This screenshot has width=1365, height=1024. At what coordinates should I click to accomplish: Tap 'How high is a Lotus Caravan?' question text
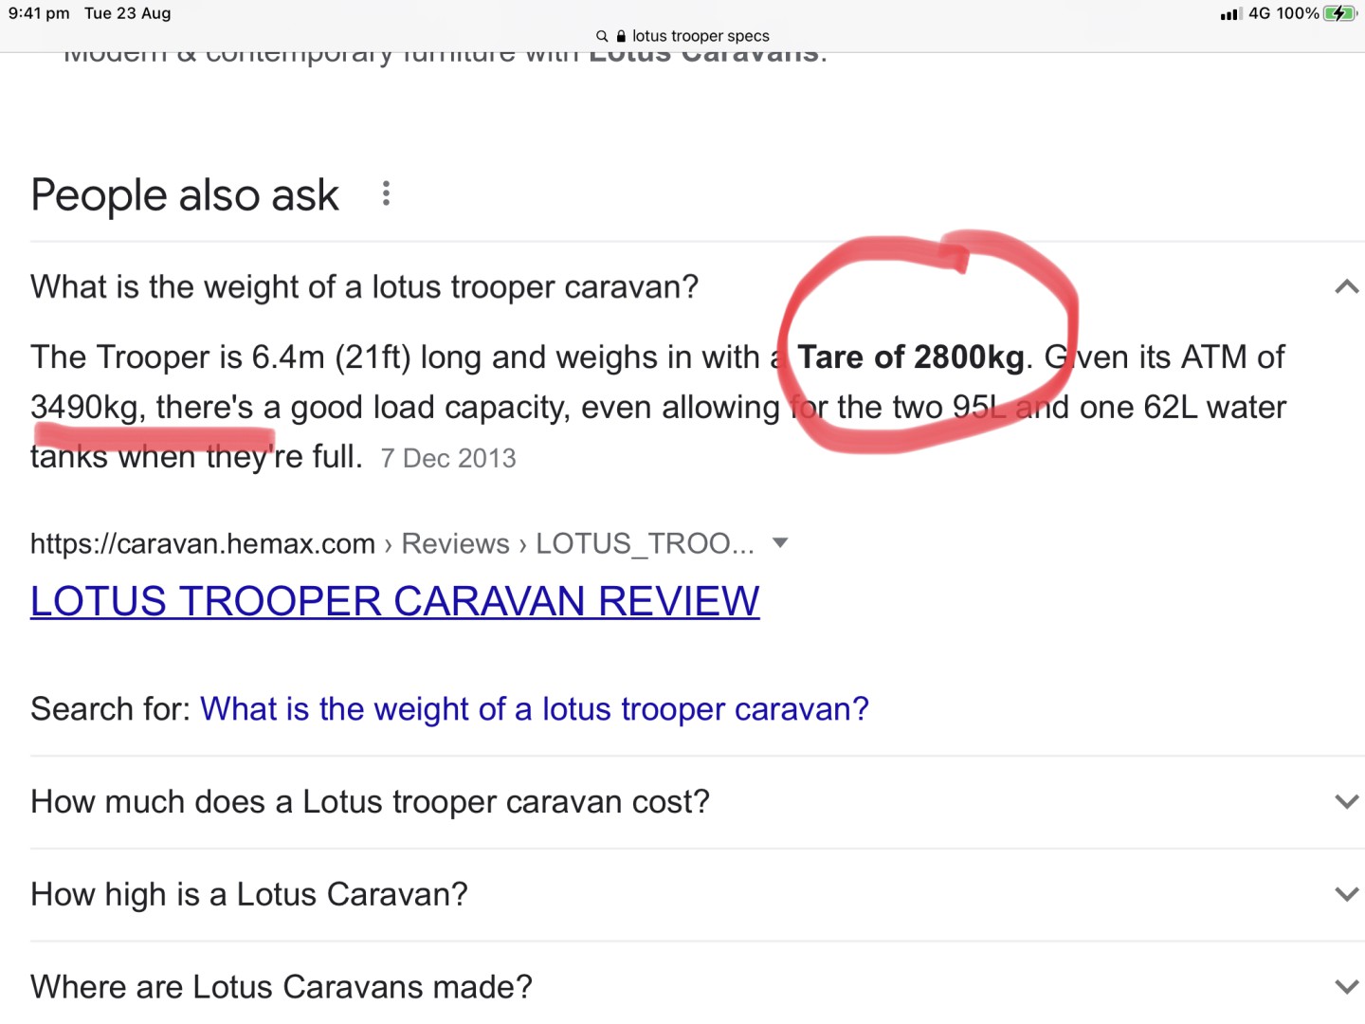tap(248, 894)
